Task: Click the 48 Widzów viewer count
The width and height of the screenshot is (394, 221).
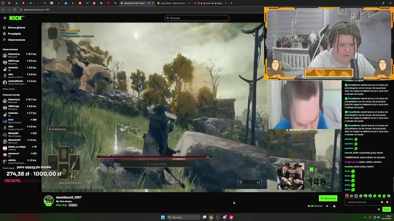Action: click(x=315, y=206)
